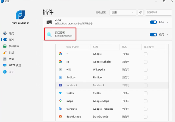
Task: Select the facebook keyword cell
Action: click(x=72, y=85)
